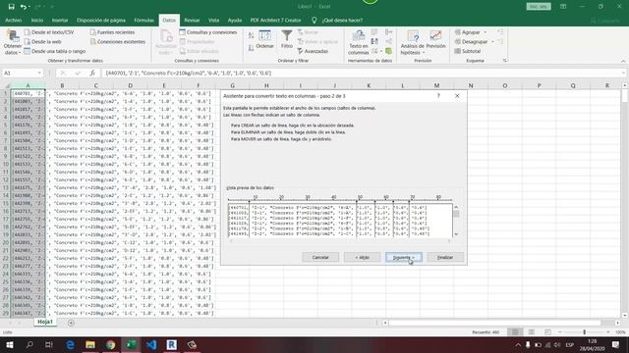Screen dimensions: 629x353
Task: Open File Explorer from taskbar
Action: (90, 344)
